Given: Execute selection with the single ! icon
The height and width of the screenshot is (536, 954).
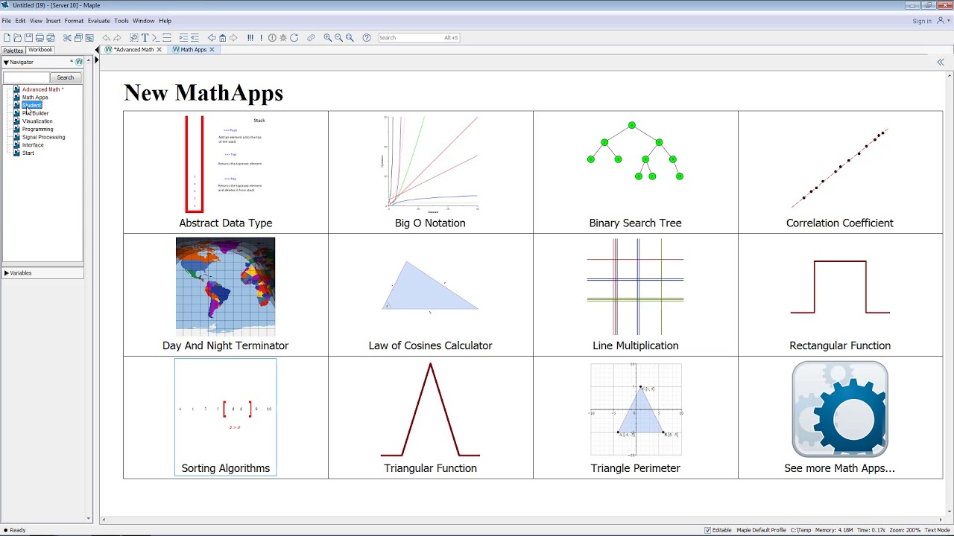Looking at the screenshot, I should pyautogui.click(x=261, y=37).
